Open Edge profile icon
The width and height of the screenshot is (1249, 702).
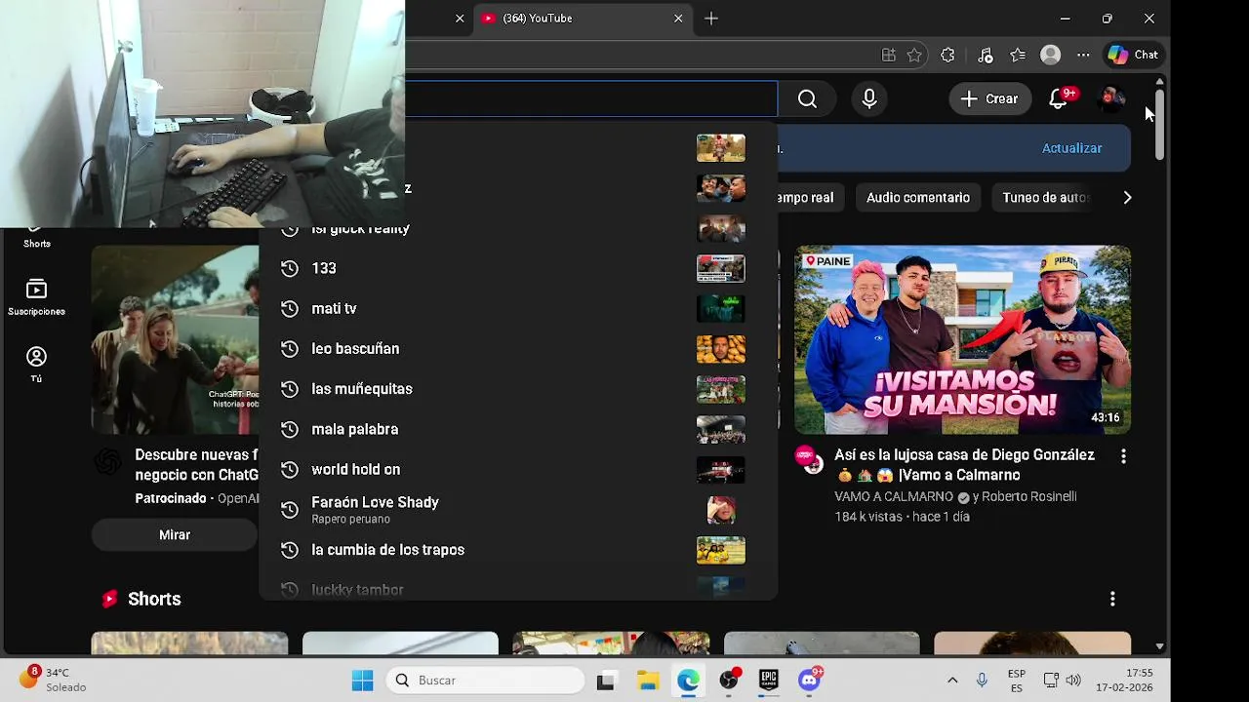1050,56
